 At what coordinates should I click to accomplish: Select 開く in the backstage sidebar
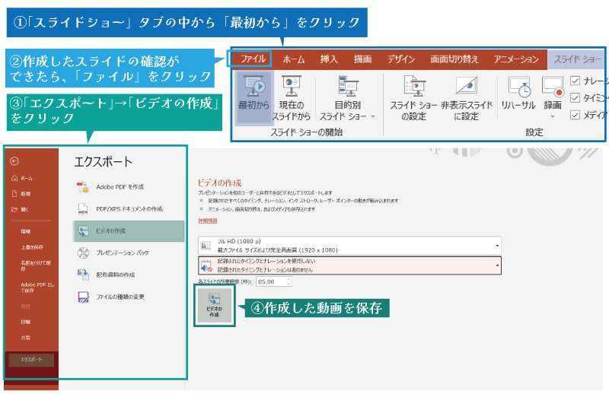coord(21,210)
